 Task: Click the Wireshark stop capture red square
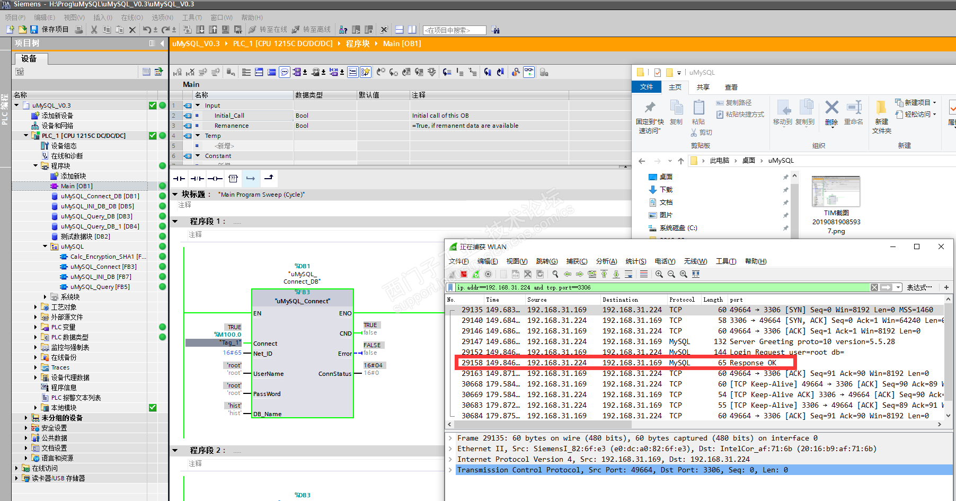click(x=464, y=274)
